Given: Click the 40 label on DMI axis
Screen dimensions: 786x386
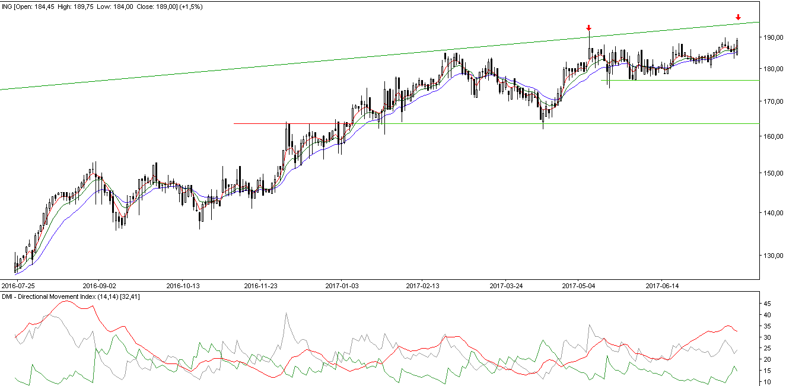Looking at the screenshot, I should pyautogui.click(x=767, y=315).
